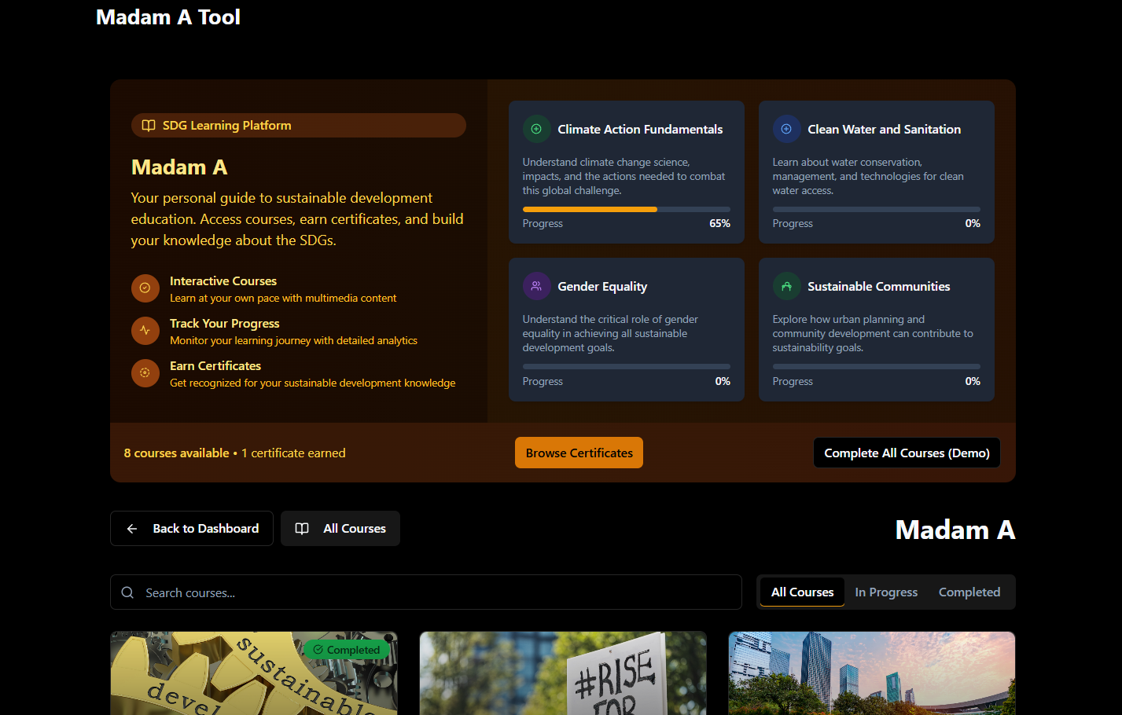Open the city skyline course thumbnail

pos(872,673)
